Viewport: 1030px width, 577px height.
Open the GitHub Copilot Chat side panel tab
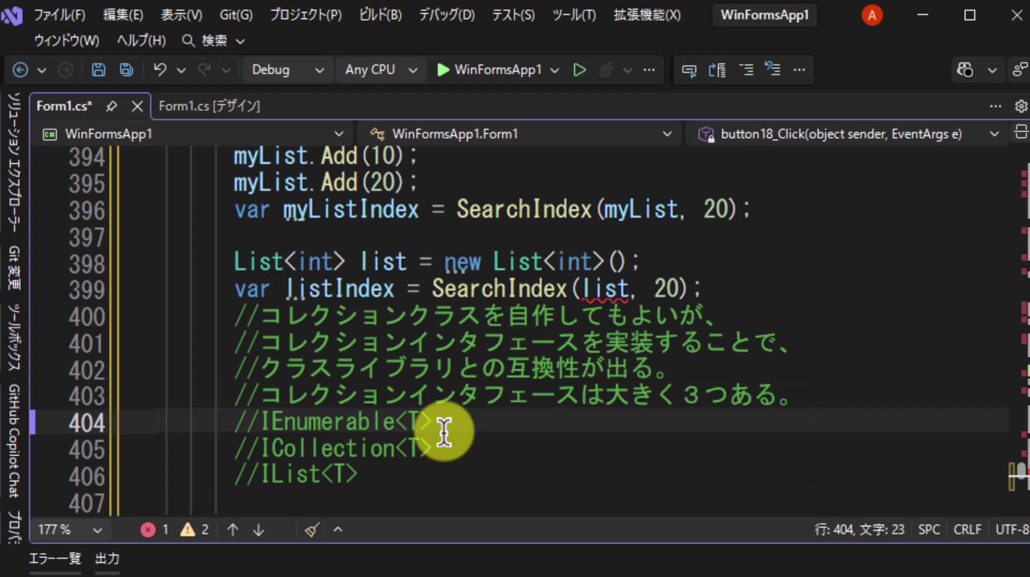pos(14,441)
